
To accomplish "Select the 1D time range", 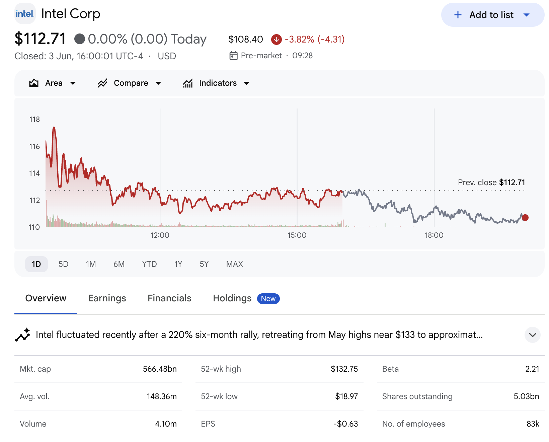I will [36, 264].
